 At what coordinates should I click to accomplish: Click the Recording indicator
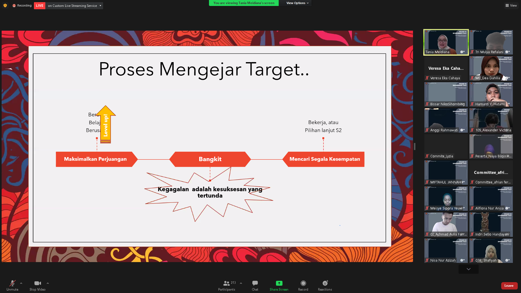tap(22, 5)
